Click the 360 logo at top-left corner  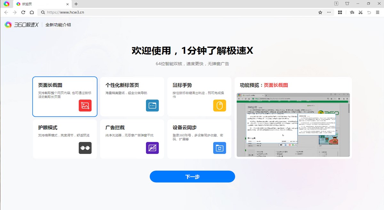point(6,4)
